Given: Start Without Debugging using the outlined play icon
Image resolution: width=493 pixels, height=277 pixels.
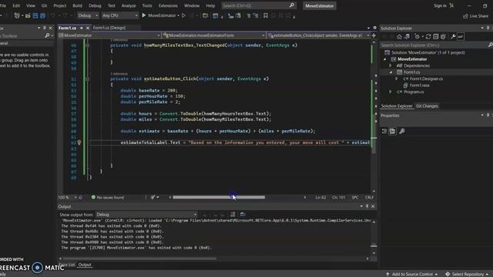Looking at the screenshot, I should [183, 15].
